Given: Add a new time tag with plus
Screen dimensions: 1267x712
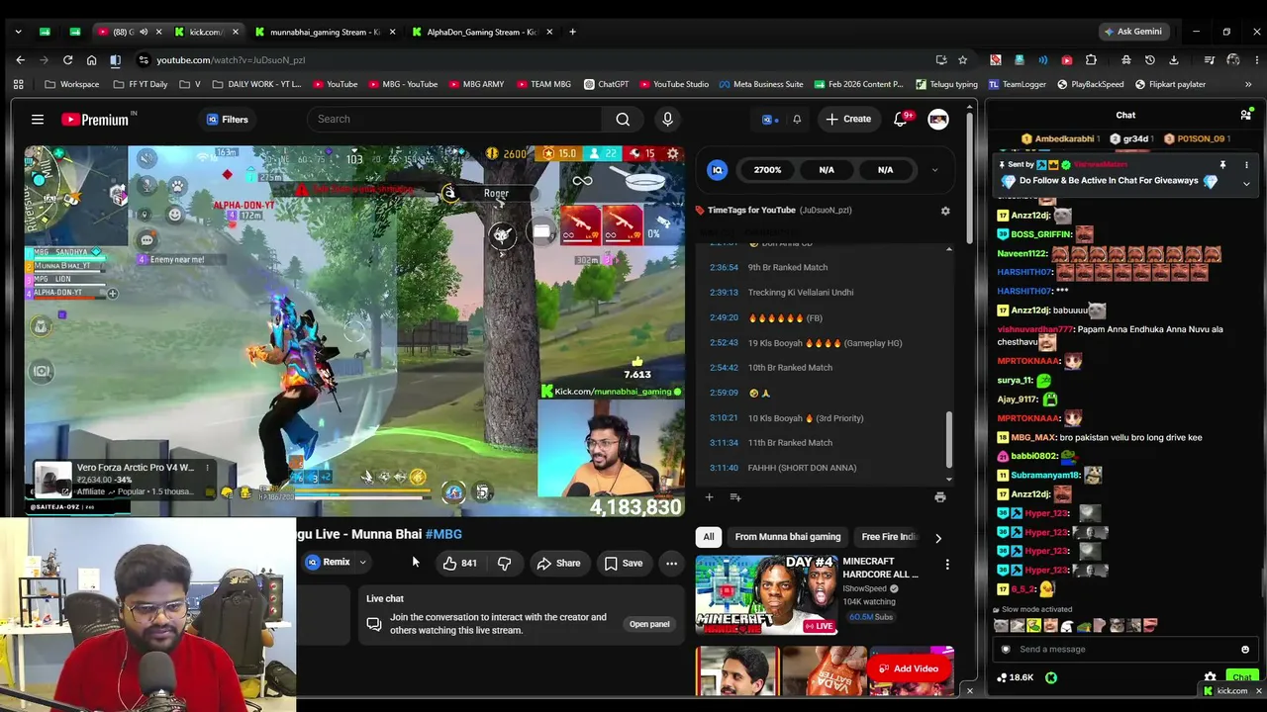Looking at the screenshot, I should tap(709, 496).
